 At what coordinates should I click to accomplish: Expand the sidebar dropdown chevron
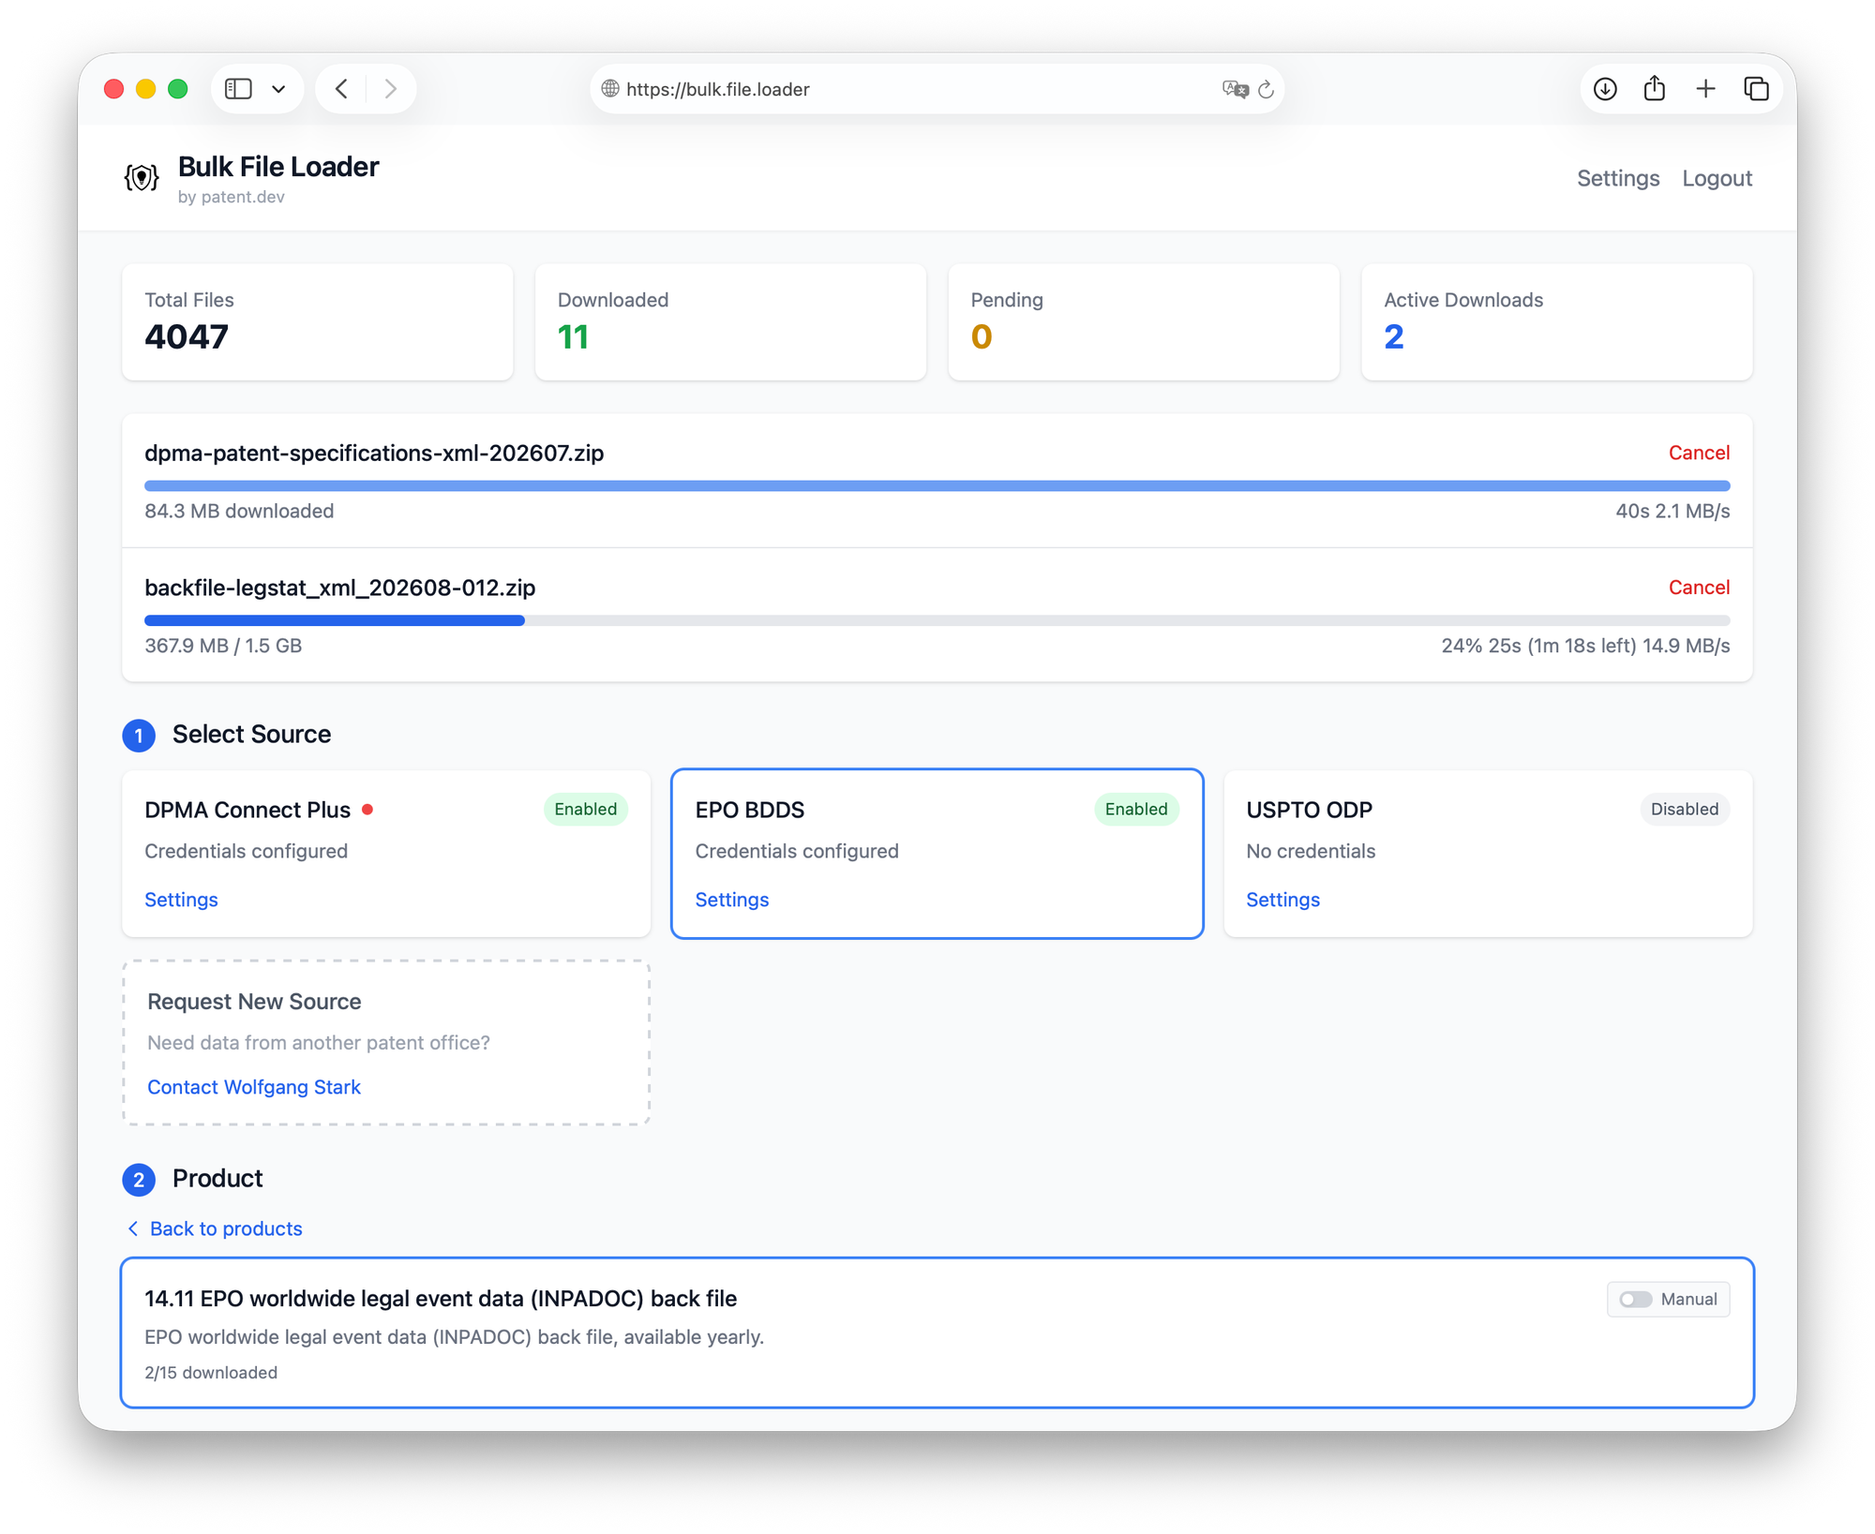278,89
